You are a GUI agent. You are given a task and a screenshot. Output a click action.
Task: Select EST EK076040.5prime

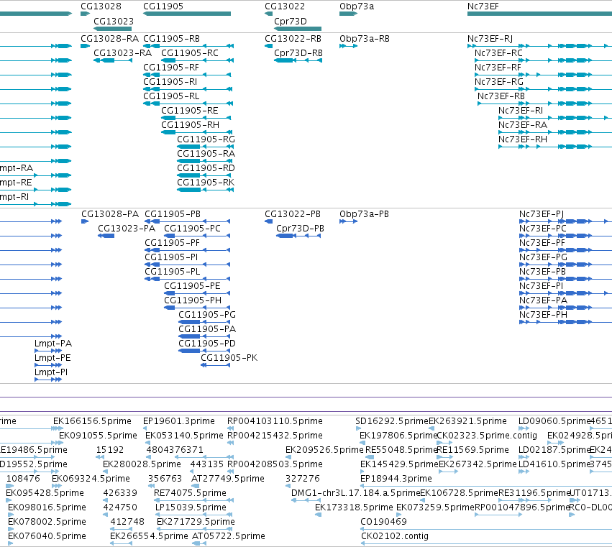tap(47, 537)
